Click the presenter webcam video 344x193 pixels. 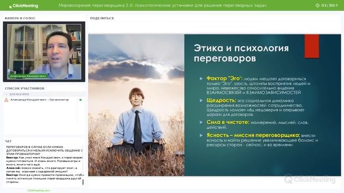point(44,51)
